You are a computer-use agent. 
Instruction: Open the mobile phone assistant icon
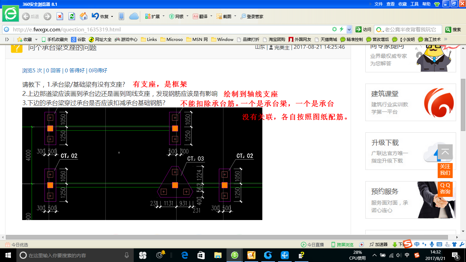coord(121,16)
